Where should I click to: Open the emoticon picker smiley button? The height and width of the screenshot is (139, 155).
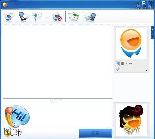[8, 133]
